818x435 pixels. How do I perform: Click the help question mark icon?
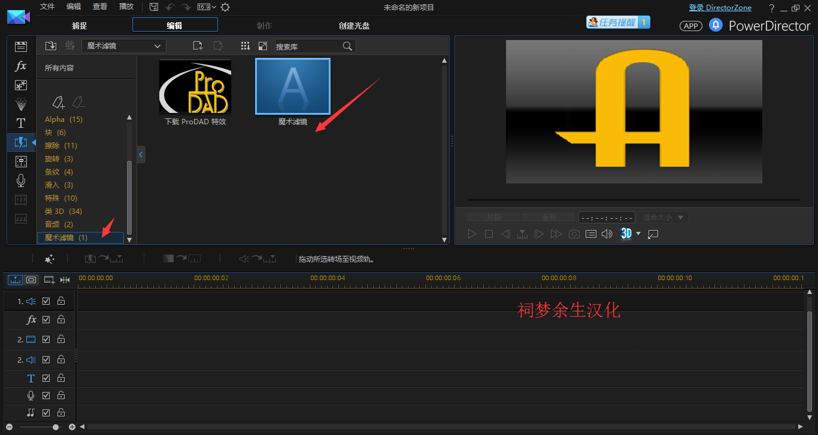(x=772, y=8)
